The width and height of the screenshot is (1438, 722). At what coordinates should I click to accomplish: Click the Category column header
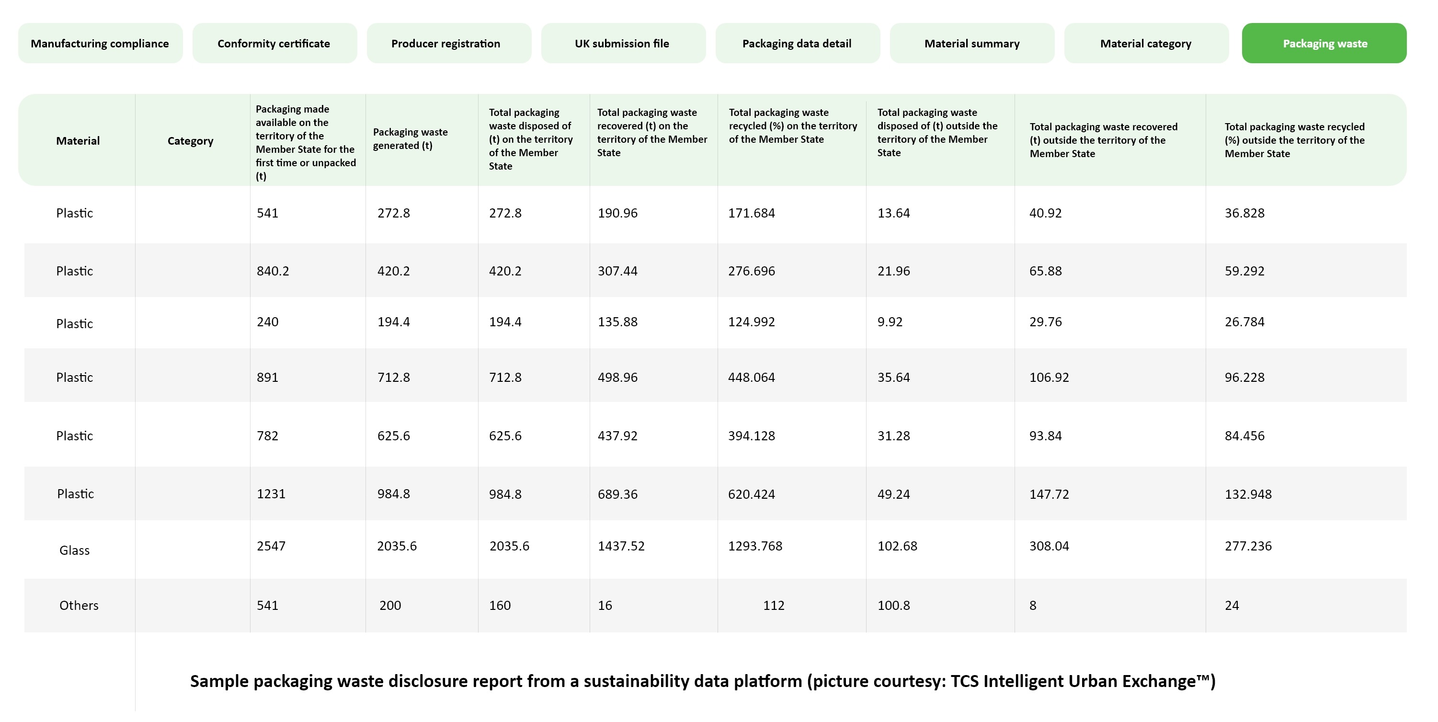pyautogui.click(x=190, y=141)
